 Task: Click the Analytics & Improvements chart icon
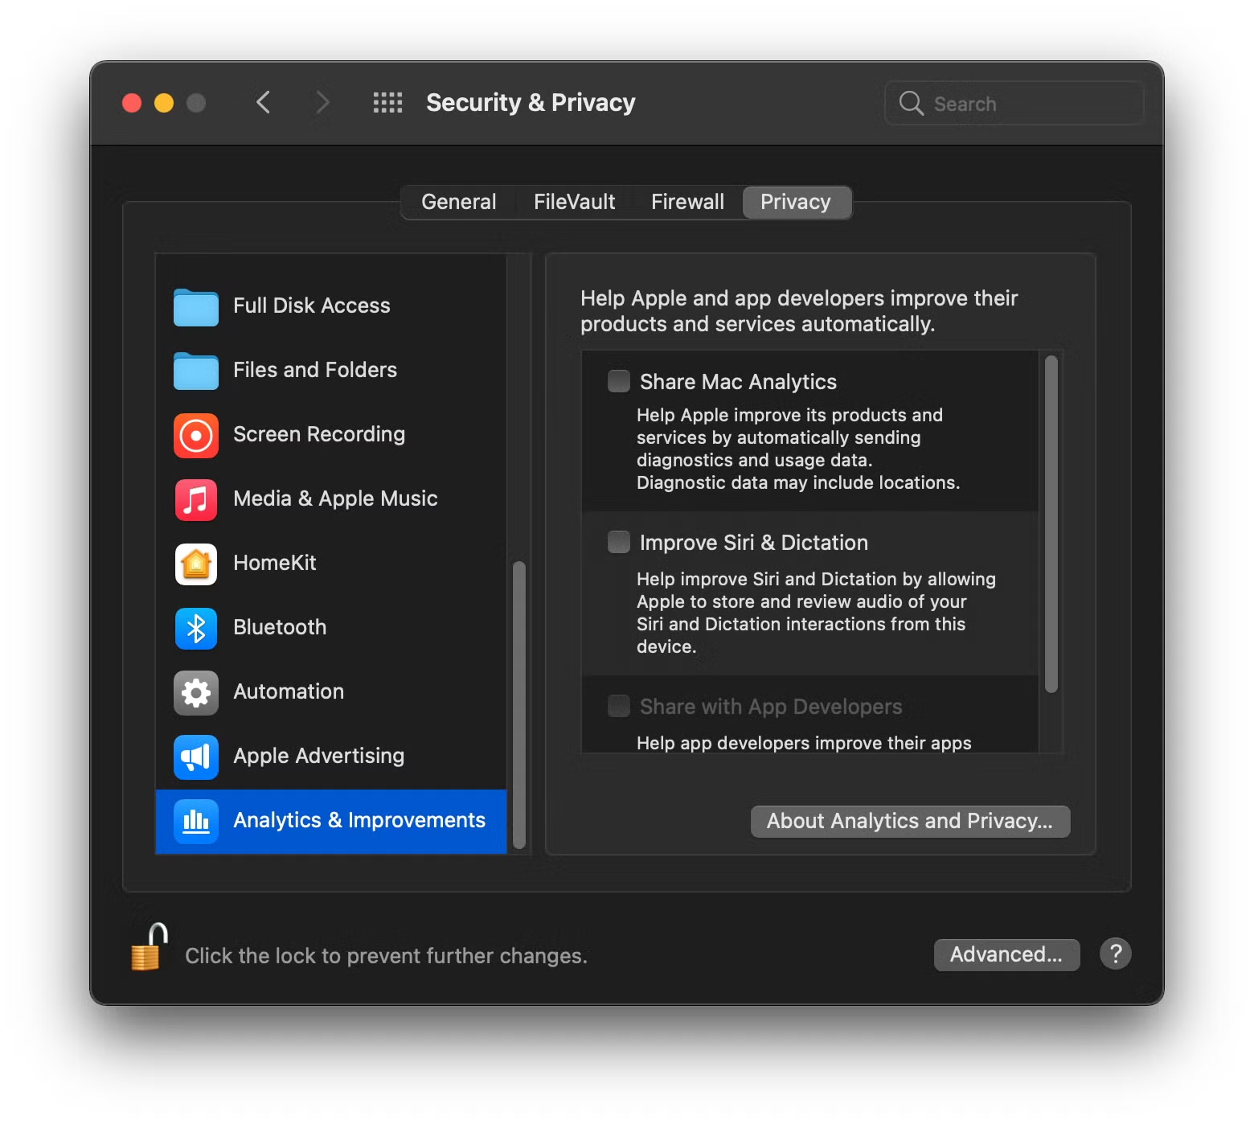196,821
